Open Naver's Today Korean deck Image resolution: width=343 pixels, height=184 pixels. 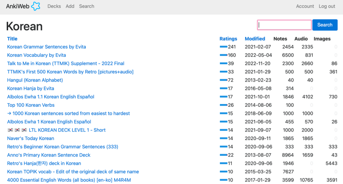(30, 138)
